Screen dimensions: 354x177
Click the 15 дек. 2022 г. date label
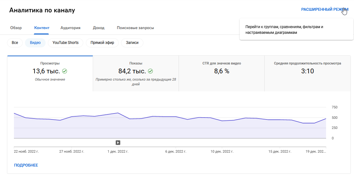pos(280,151)
